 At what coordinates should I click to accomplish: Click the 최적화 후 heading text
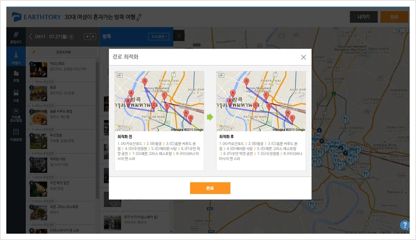pyautogui.click(x=226, y=136)
